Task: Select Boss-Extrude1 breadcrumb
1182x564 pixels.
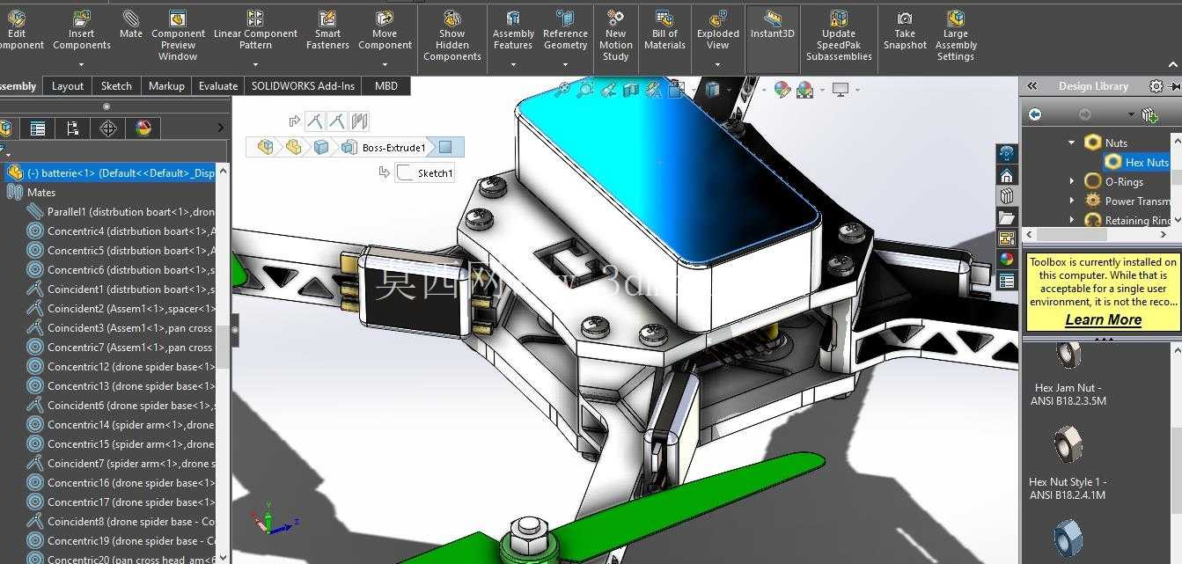Action: [x=384, y=147]
